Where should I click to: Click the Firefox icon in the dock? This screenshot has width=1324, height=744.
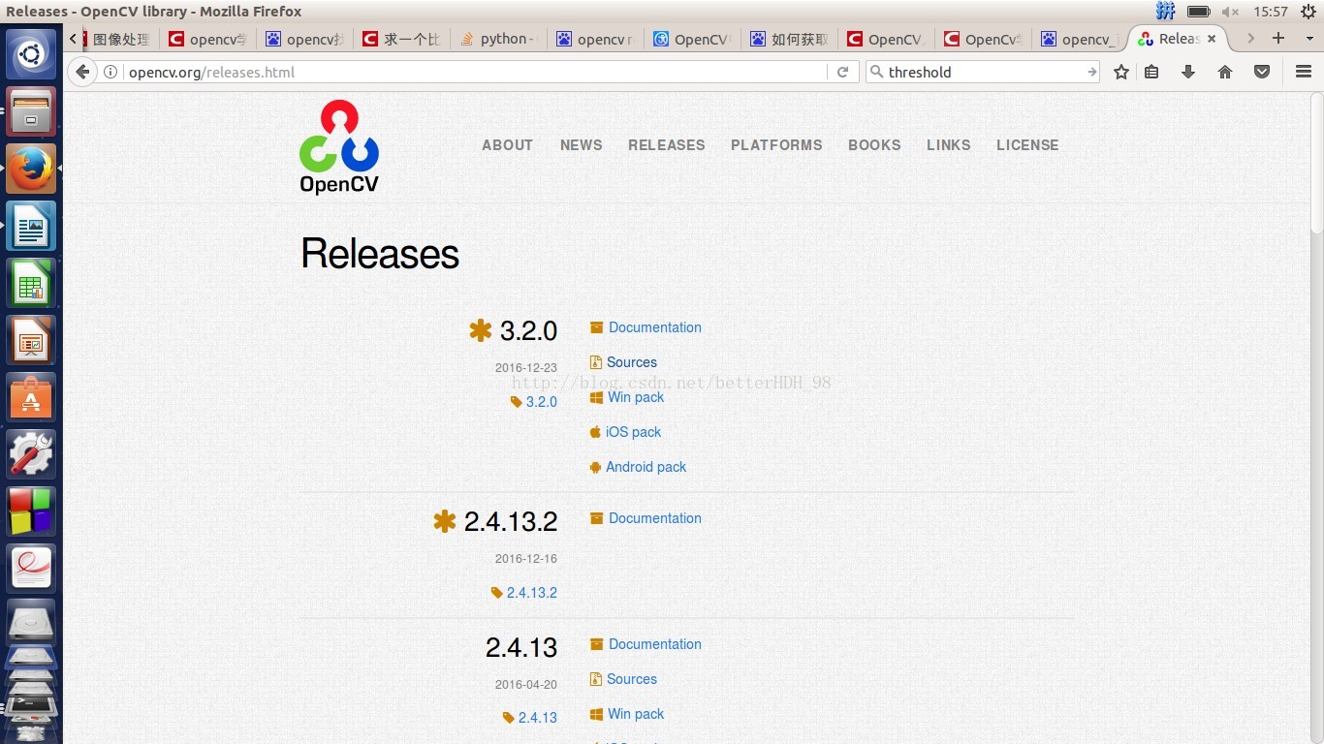pos(31,169)
